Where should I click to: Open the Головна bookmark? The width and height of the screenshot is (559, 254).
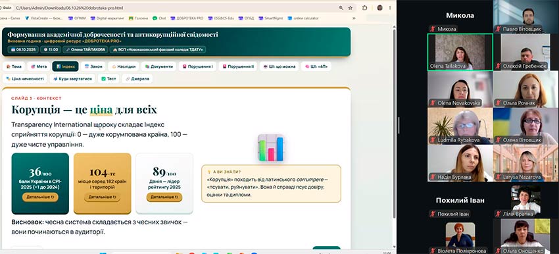pos(138,18)
